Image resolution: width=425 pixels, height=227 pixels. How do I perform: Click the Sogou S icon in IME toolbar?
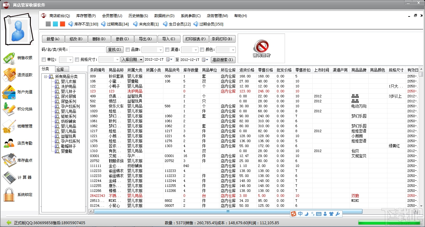293,214
